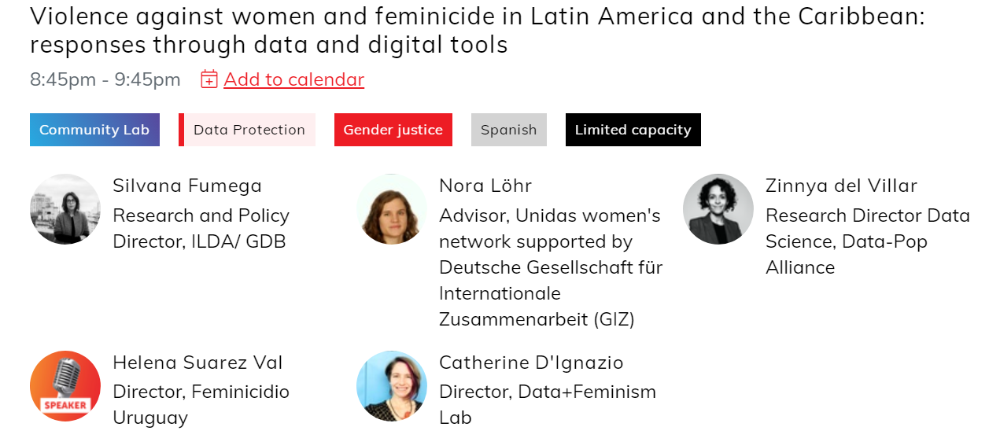Click the session title about feminicide
The height and width of the screenshot is (438, 989).
(478, 31)
